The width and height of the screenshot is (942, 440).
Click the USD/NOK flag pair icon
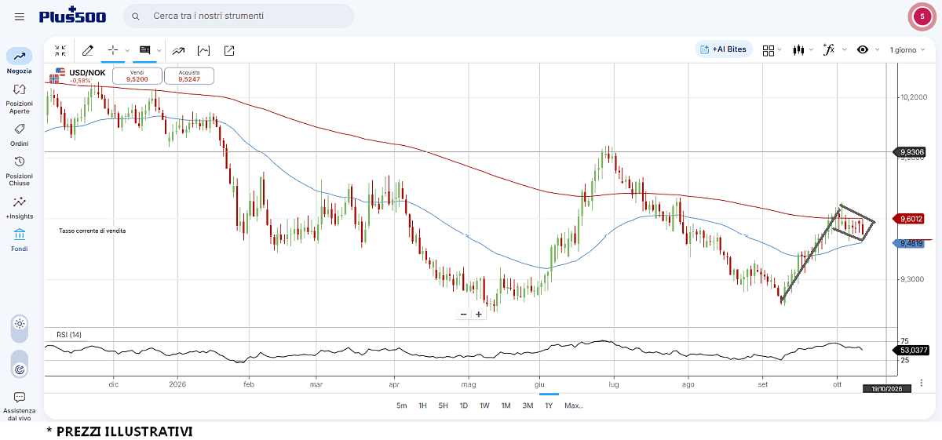(56, 76)
